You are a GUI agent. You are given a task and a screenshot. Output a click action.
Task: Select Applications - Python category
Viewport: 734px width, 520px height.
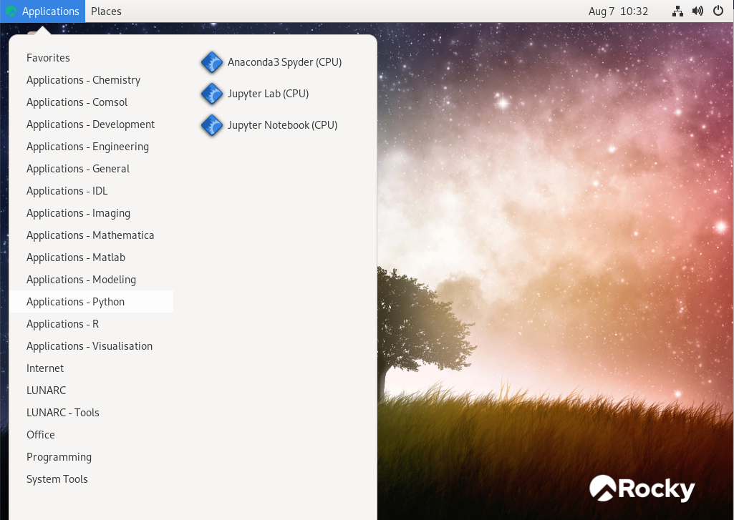coord(91,302)
